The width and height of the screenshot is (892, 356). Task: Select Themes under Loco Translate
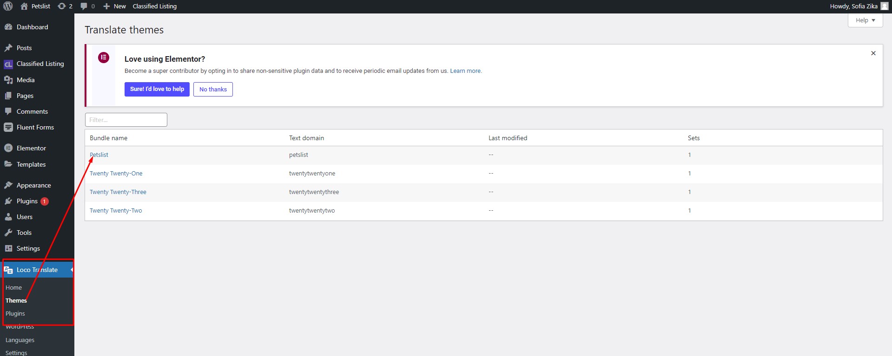(x=16, y=301)
